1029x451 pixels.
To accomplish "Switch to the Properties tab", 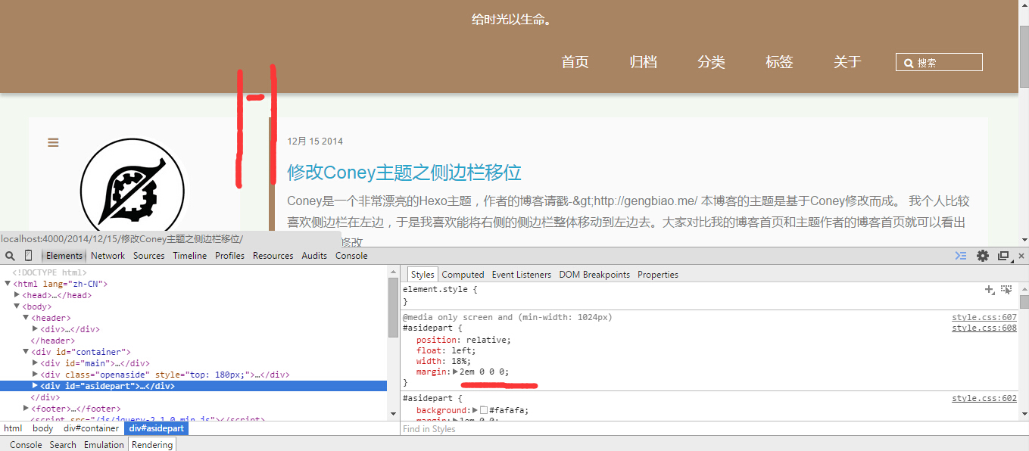I will point(658,275).
